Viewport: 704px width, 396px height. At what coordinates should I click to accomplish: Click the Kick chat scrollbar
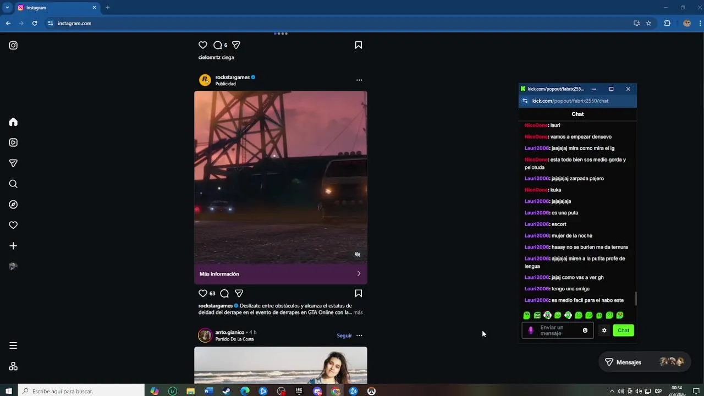click(636, 298)
